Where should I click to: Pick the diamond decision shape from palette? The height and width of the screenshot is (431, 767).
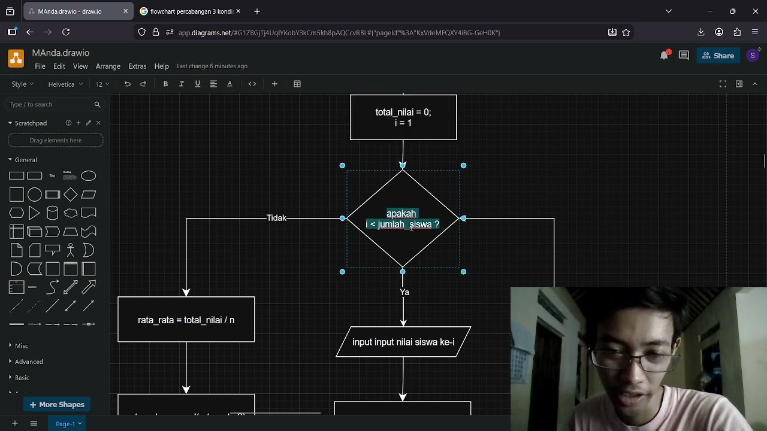pyautogui.click(x=71, y=195)
